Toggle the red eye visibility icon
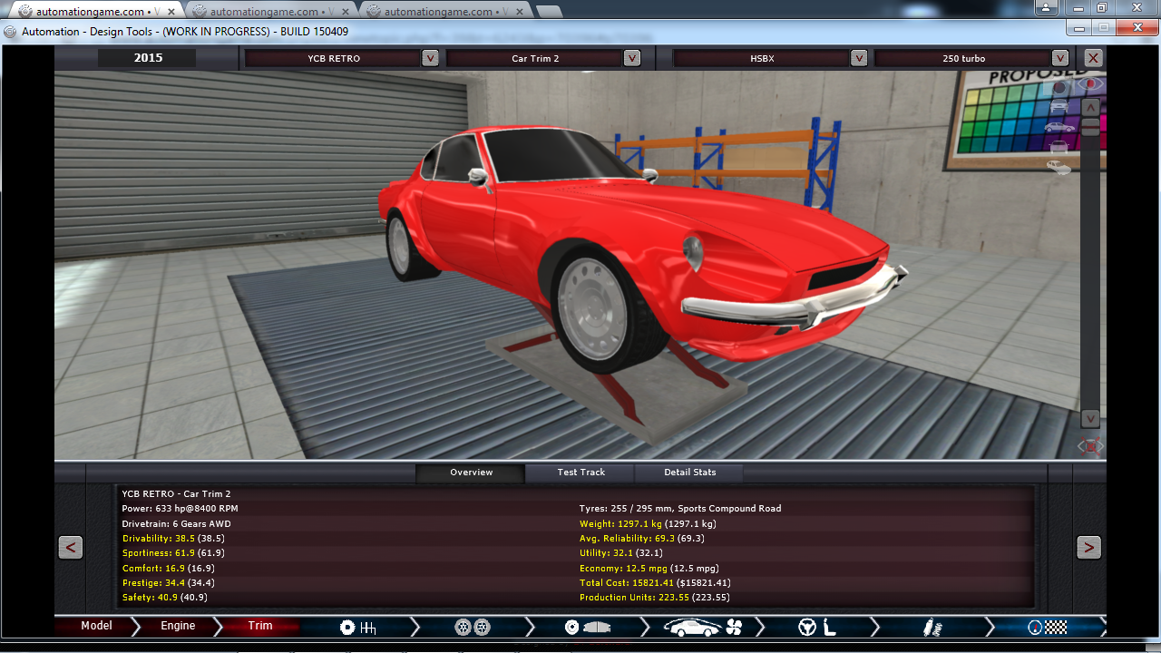The image size is (1161, 653). coord(1089,83)
